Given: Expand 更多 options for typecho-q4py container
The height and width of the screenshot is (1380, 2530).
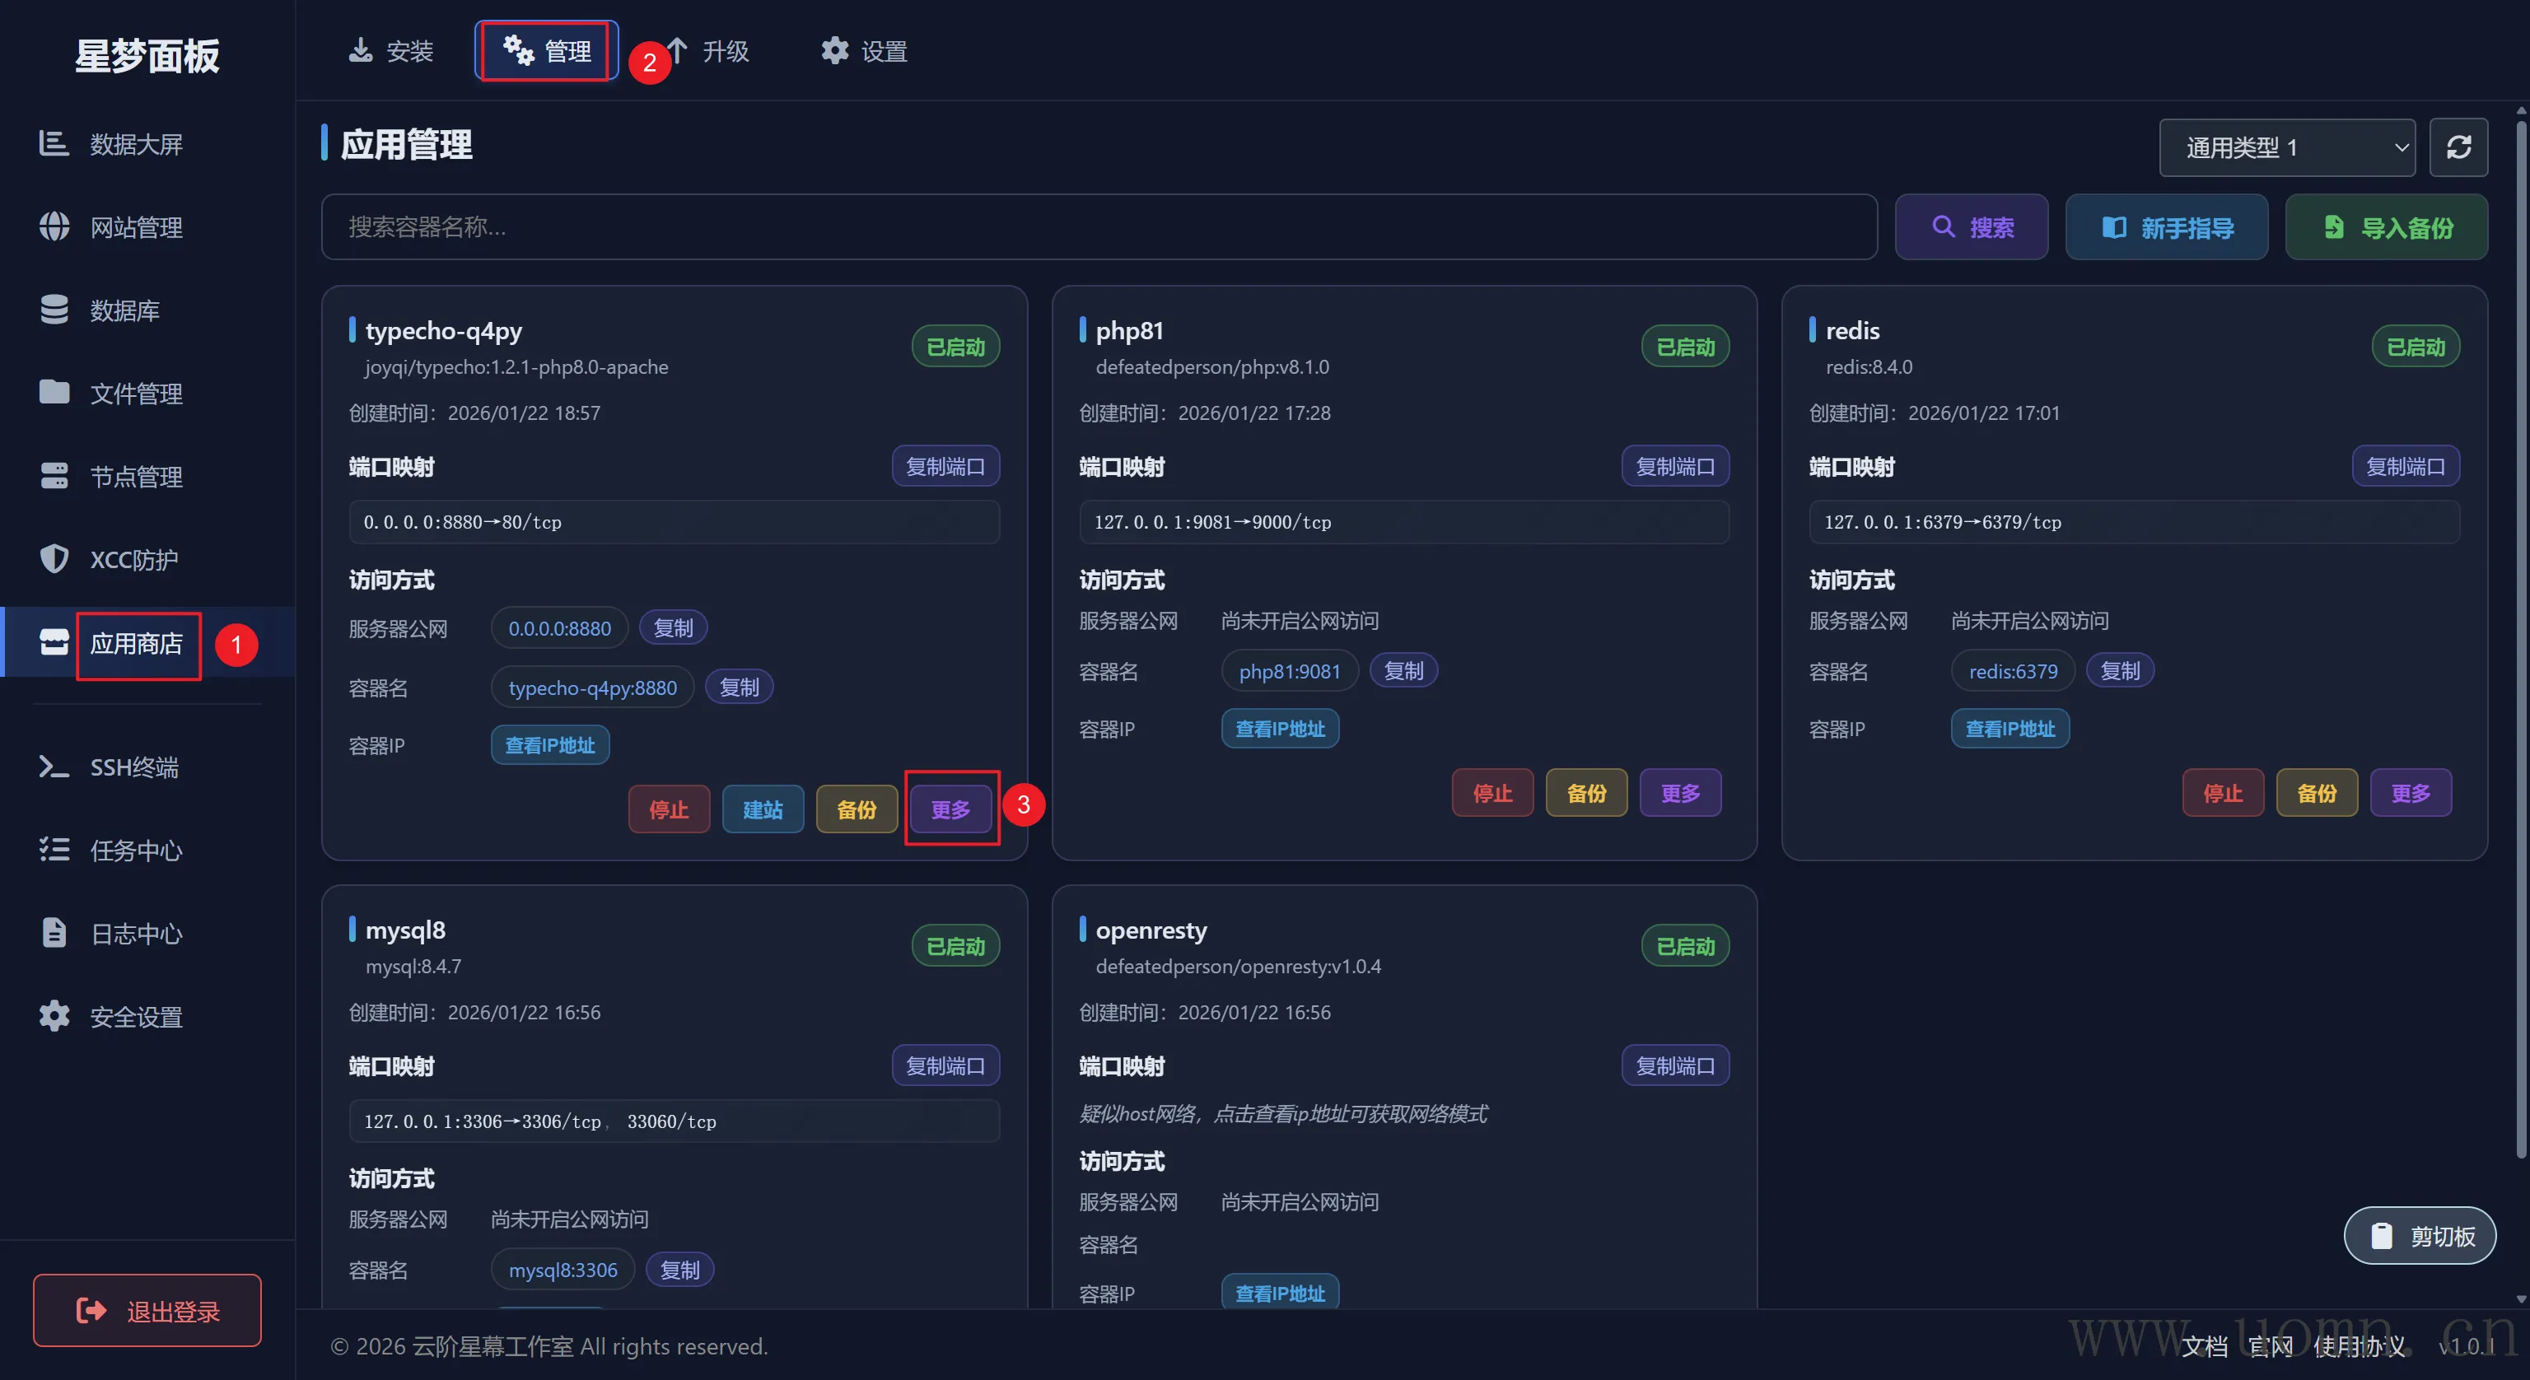Looking at the screenshot, I should tap(950, 809).
